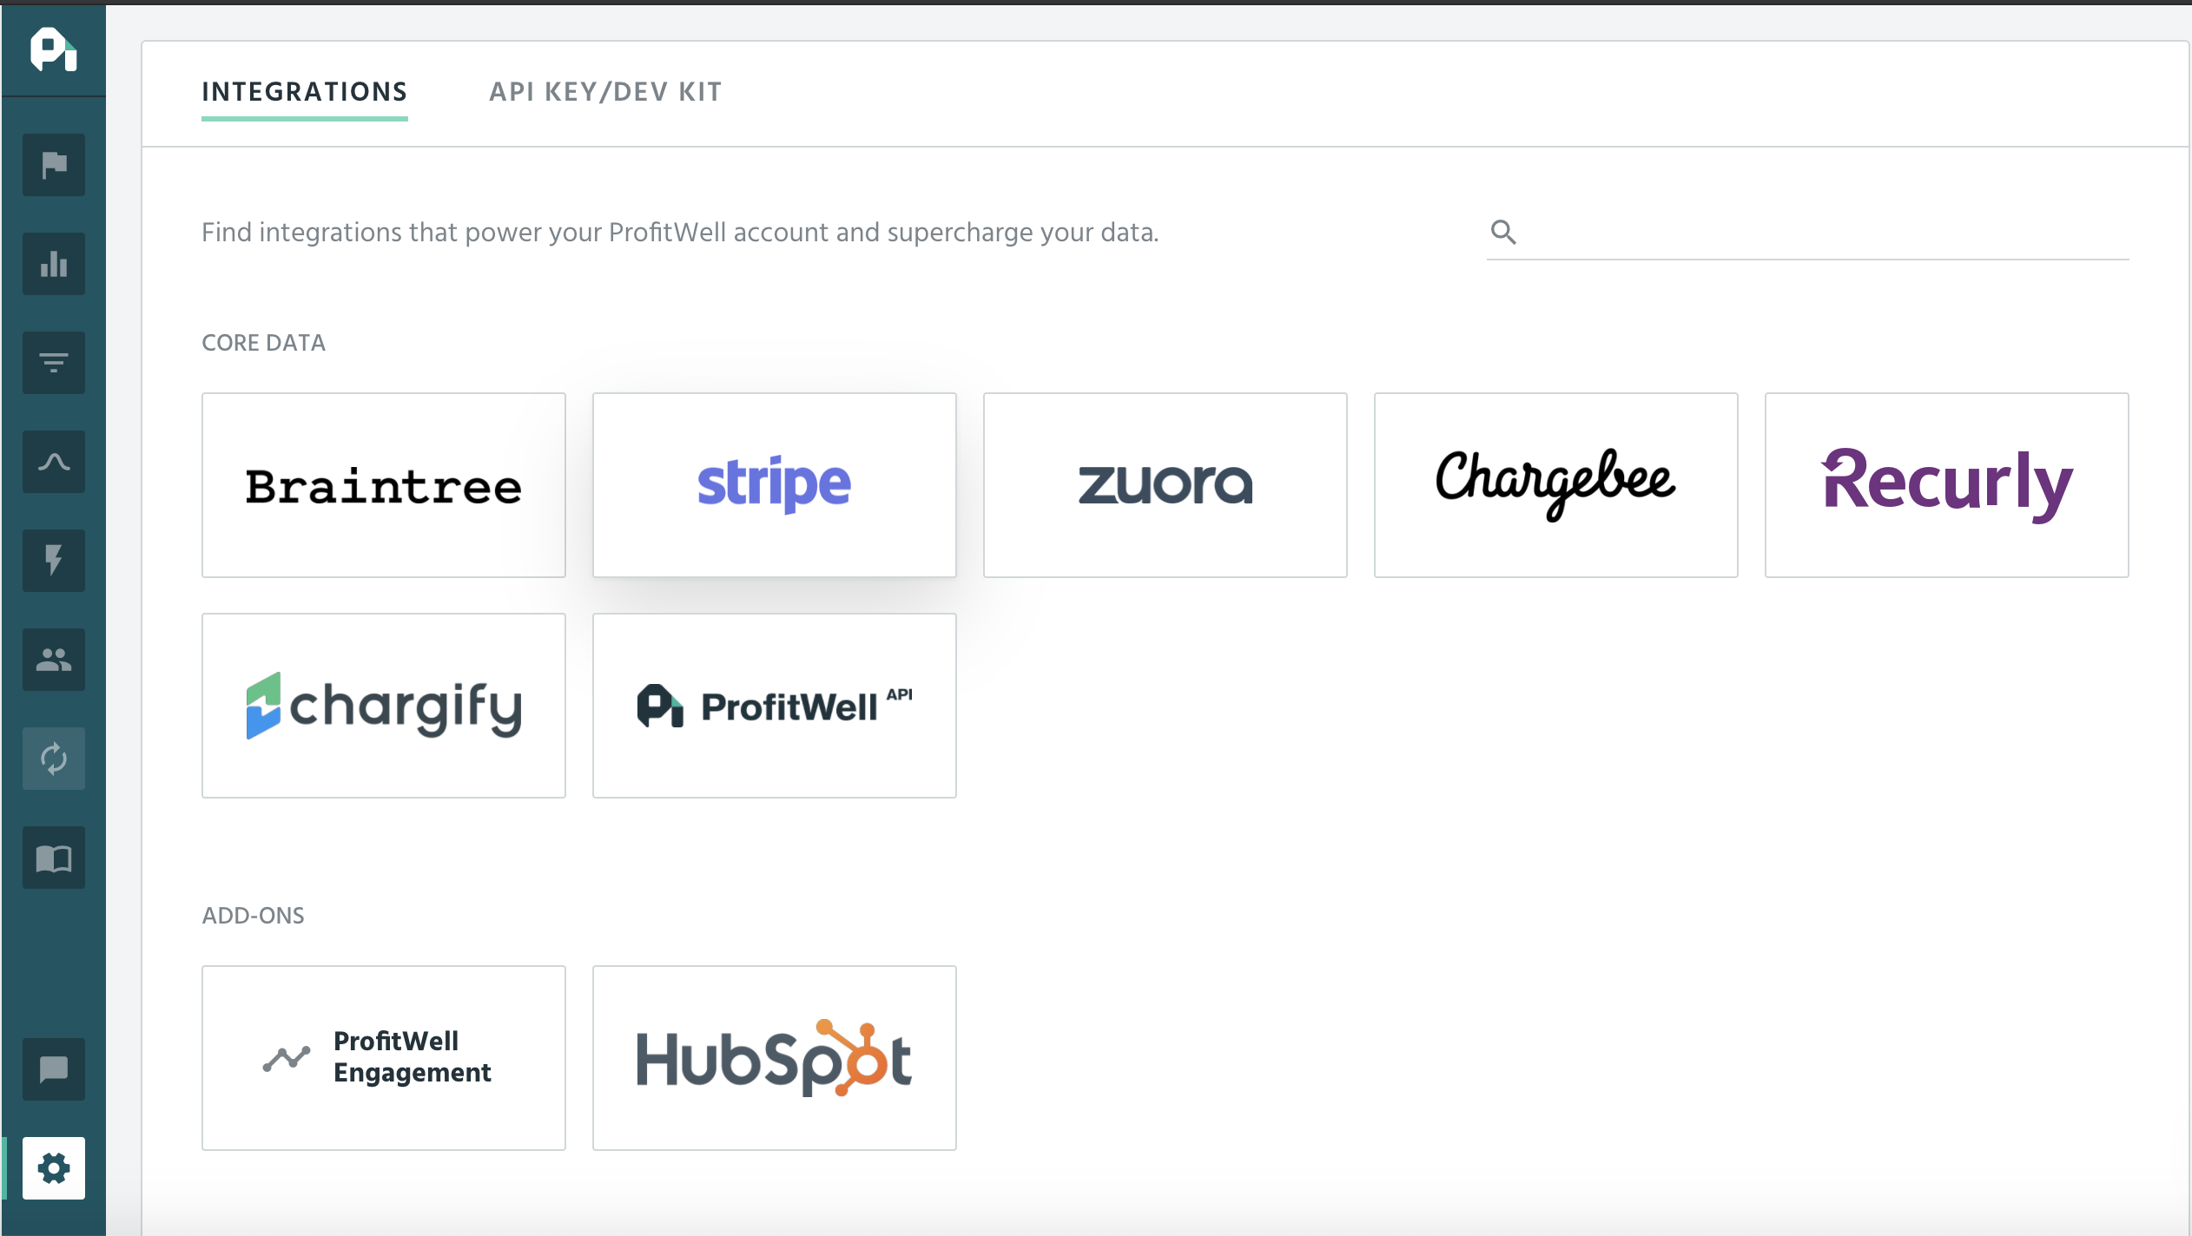This screenshot has height=1236, width=2192.
Task: Click the ProfitWell logo in sidebar
Action: pos(53,49)
